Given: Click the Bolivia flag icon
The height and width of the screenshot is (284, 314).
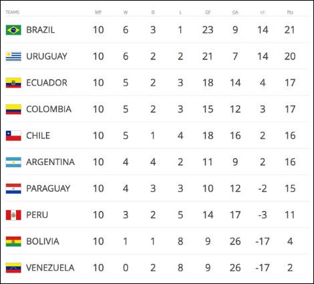Looking at the screenshot, I should click(13, 241).
